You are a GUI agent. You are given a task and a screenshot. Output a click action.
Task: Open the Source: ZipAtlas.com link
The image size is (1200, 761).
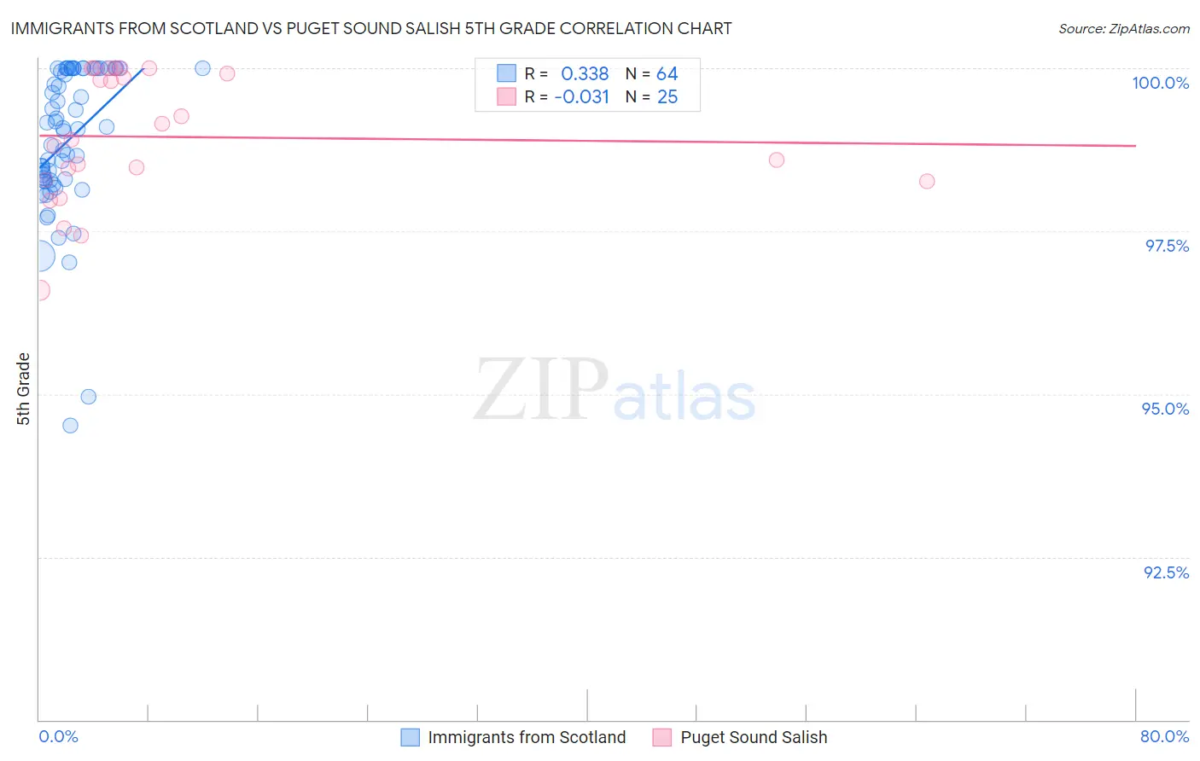(1123, 28)
